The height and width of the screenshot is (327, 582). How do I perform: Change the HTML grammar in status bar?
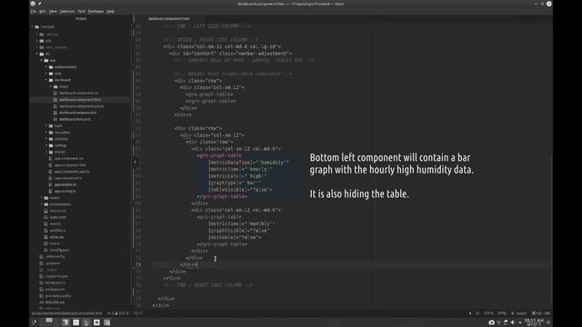tap(502, 313)
